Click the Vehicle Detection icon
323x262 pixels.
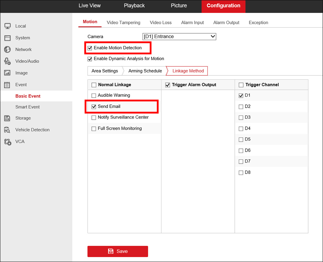tap(7, 130)
